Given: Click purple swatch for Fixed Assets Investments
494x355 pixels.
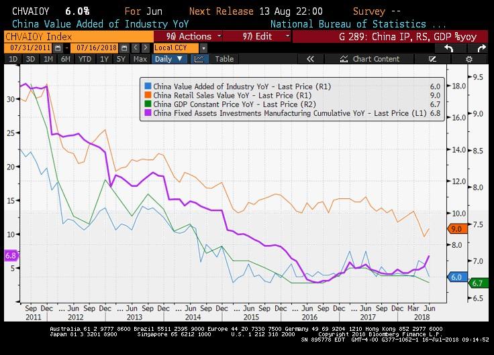Looking at the screenshot, I should [148, 113].
